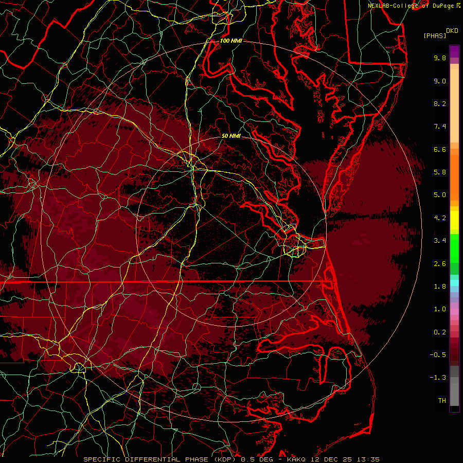
Task: Click the Specific Differential Phase caption text
Action: click(x=161, y=459)
